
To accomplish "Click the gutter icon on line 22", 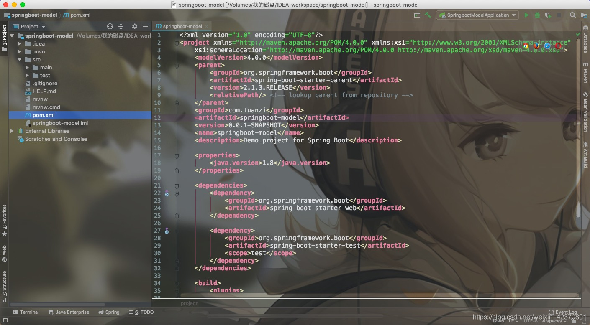I will [167, 193].
